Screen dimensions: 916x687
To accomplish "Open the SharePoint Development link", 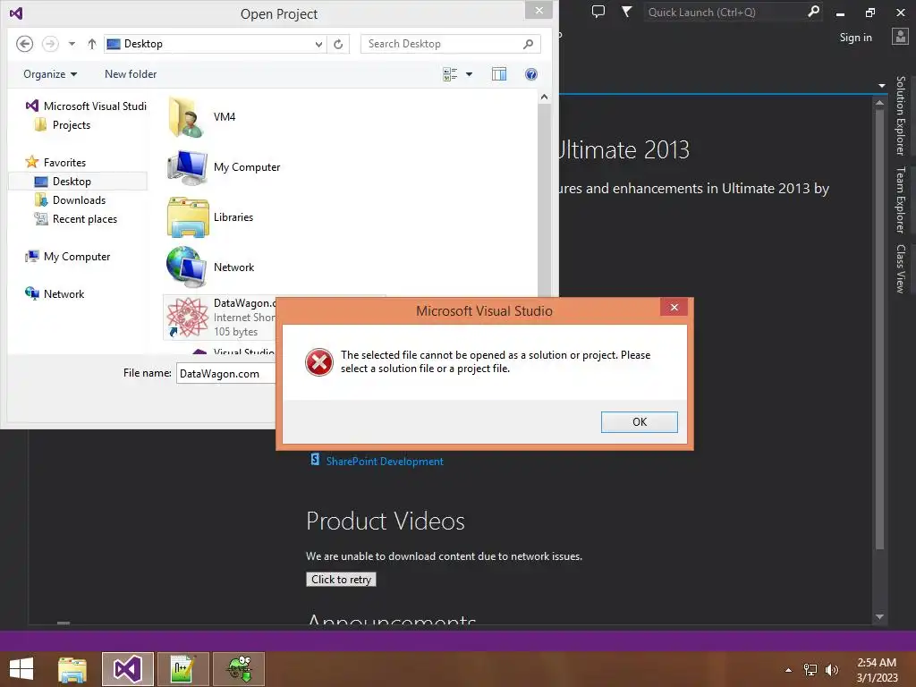I will 385,462.
